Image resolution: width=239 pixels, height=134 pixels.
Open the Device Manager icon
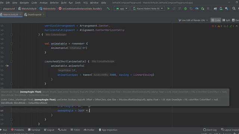(221, 9)
